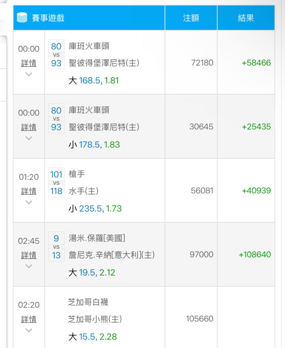
Task: Click the 9 vs 13 score box
Action: (56, 247)
